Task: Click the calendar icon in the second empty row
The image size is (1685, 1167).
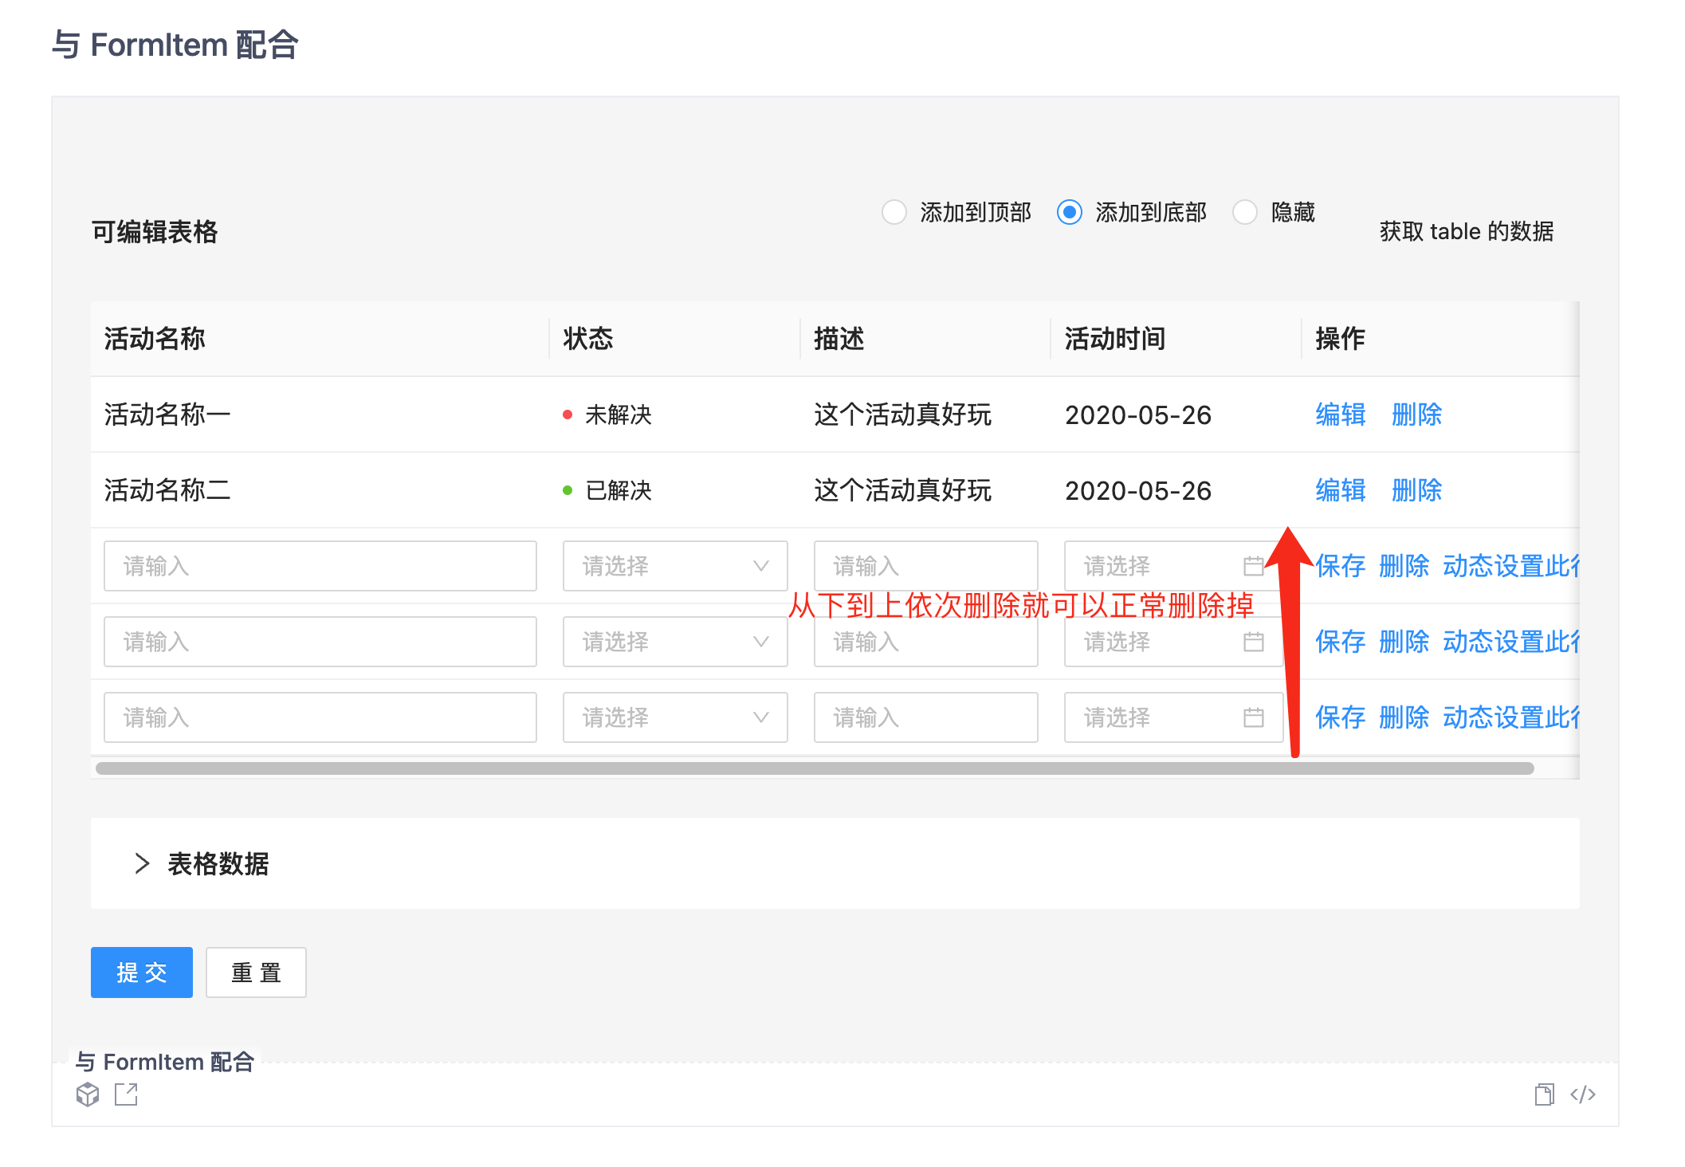Action: (1253, 642)
